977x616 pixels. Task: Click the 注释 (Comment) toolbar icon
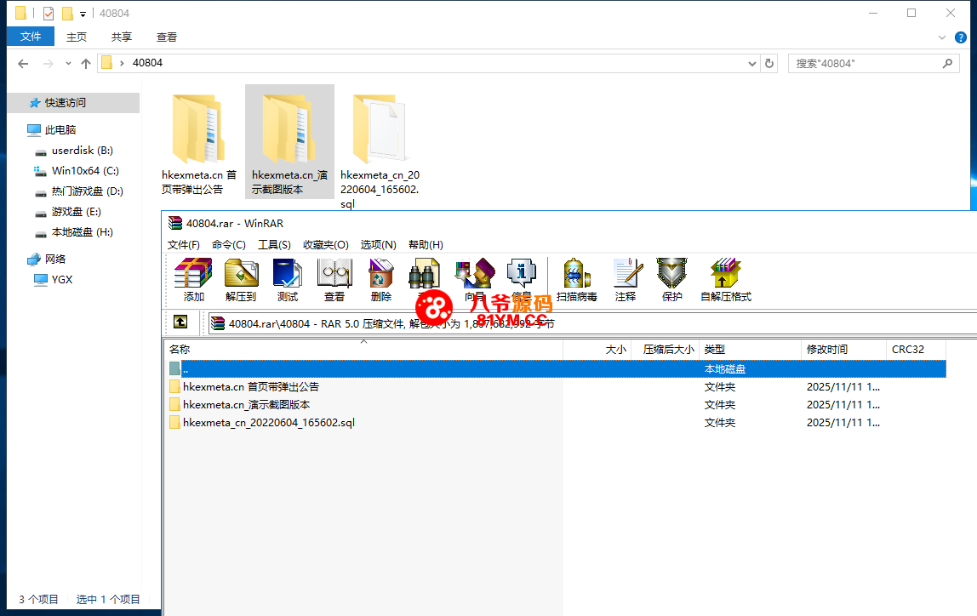(x=626, y=279)
